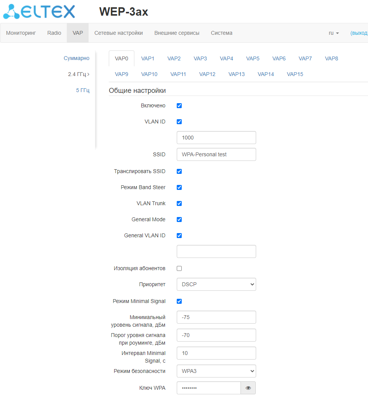The height and width of the screenshot is (397, 368).
Task: Toggle Транслировать SSID checkbox
Action: pyautogui.click(x=179, y=172)
